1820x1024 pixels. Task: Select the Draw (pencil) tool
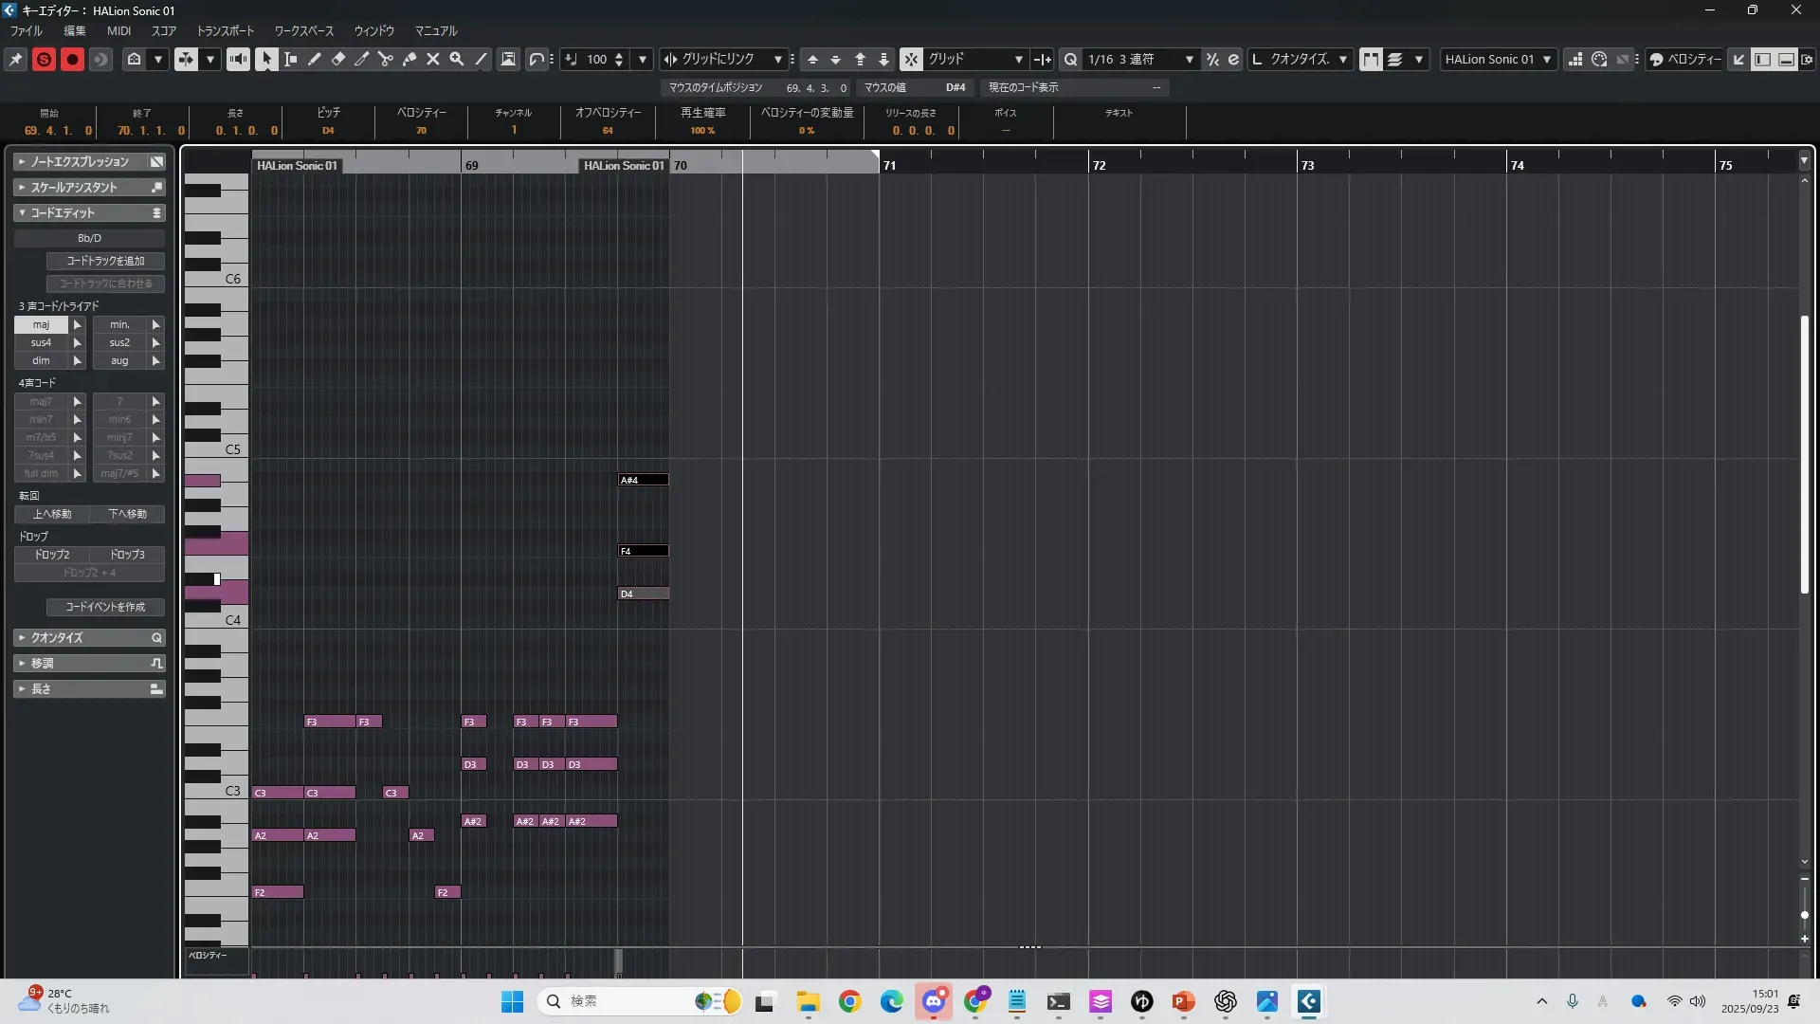pyautogui.click(x=315, y=59)
